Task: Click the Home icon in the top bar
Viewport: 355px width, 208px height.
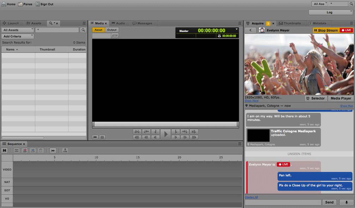Action: pyautogui.click(x=4, y=4)
